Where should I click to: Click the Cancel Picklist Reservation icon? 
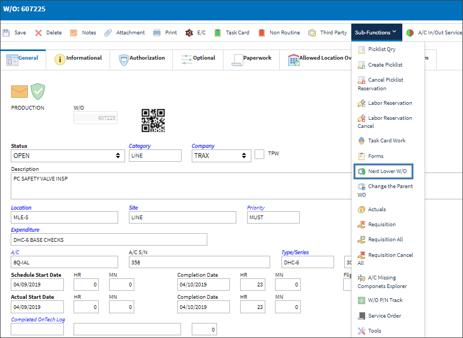pos(361,80)
